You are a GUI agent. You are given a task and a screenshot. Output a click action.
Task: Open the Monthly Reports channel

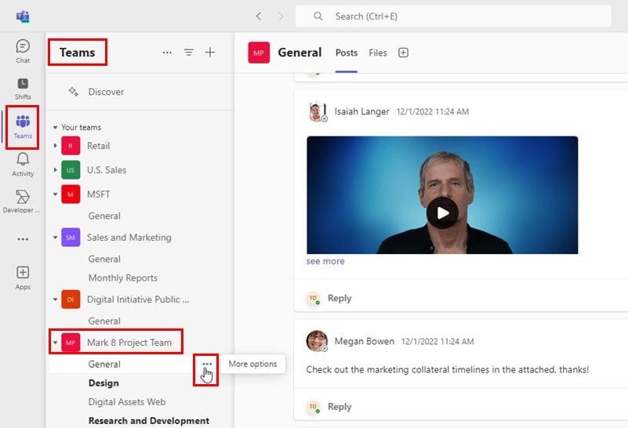point(122,277)
